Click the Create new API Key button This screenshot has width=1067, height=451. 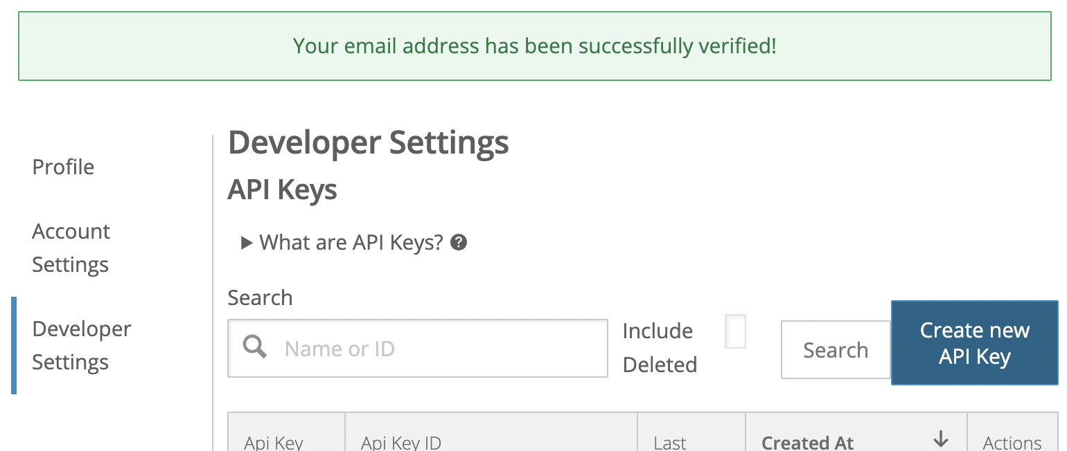point(974,342)
